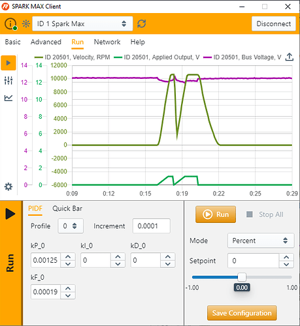Open the chart settings gear icon
300x326 pixels.
8,186
